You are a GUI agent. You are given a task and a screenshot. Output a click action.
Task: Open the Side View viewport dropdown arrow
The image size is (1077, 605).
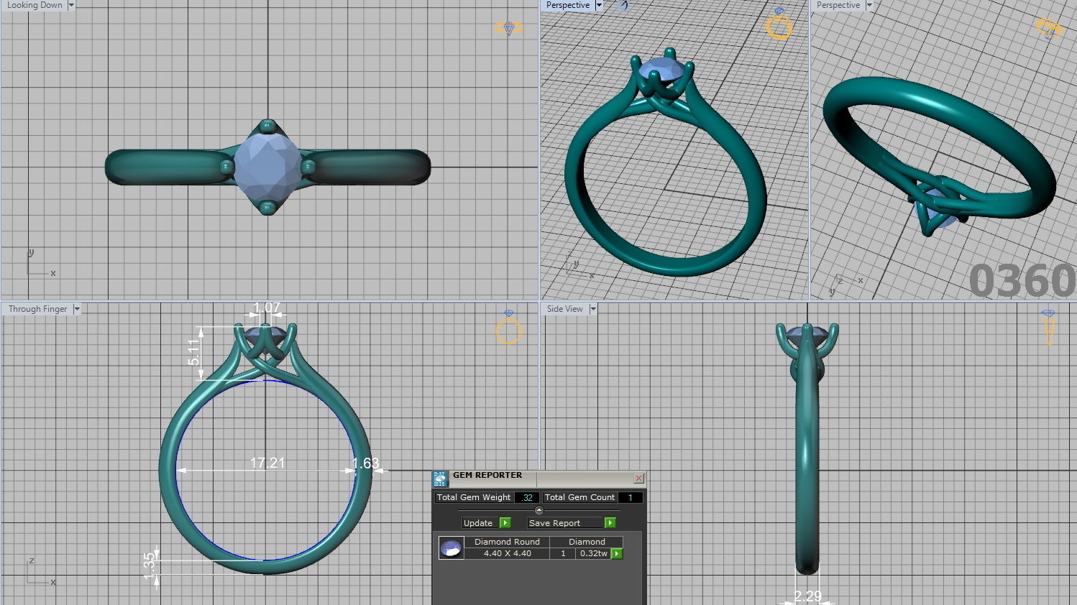(593, 309)
